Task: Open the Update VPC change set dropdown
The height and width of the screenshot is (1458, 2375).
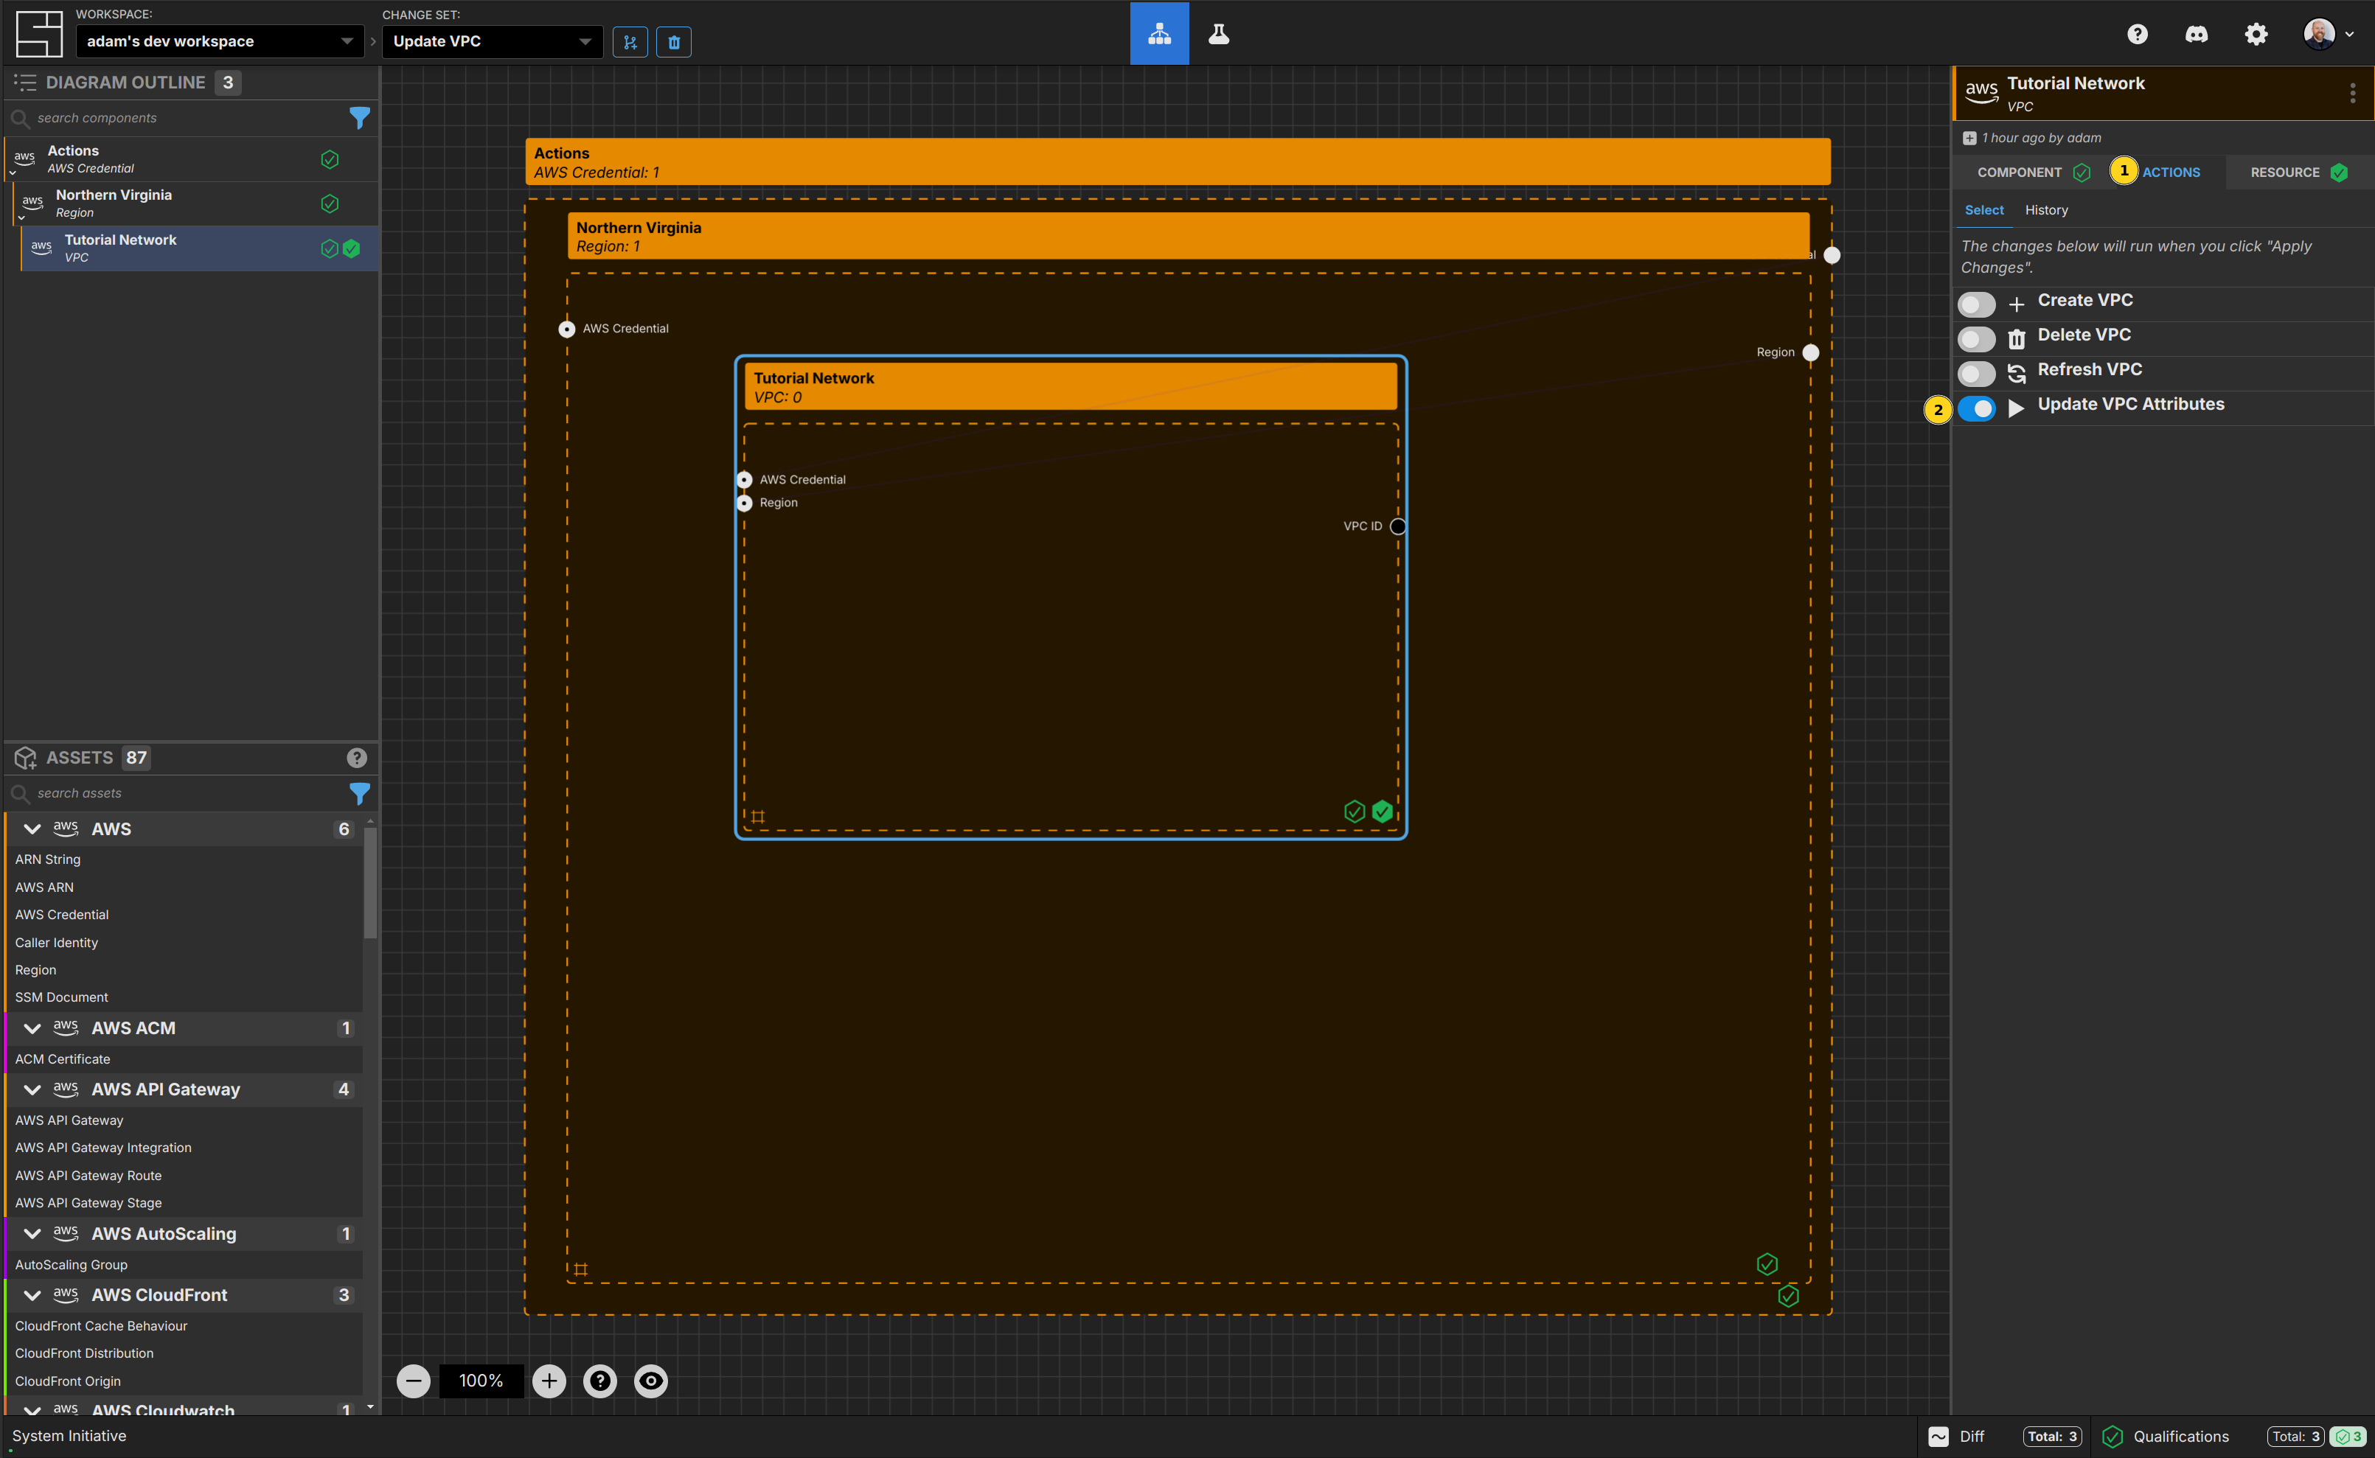Action: [x=492, y=41]
